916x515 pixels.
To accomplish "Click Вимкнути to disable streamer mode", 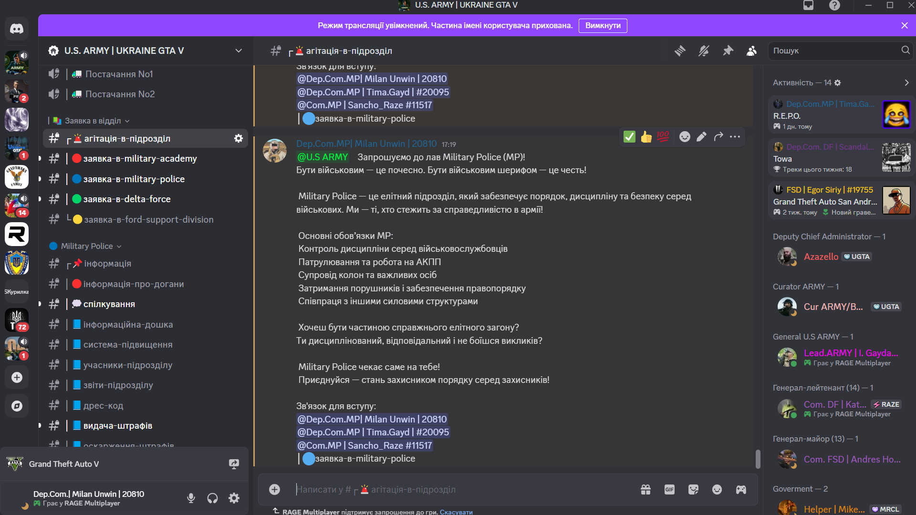I will coord(603,26).
